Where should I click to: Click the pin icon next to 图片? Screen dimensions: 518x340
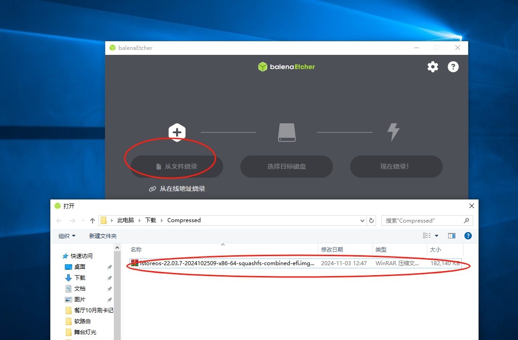point(109,300)
